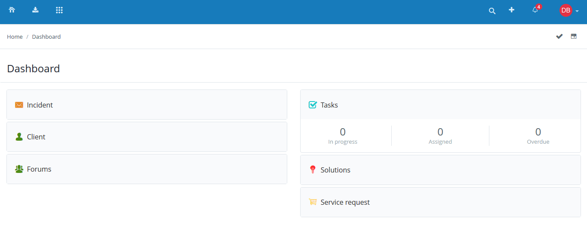View In progress tasks count
Screen dimensions: 587x231
343,132
